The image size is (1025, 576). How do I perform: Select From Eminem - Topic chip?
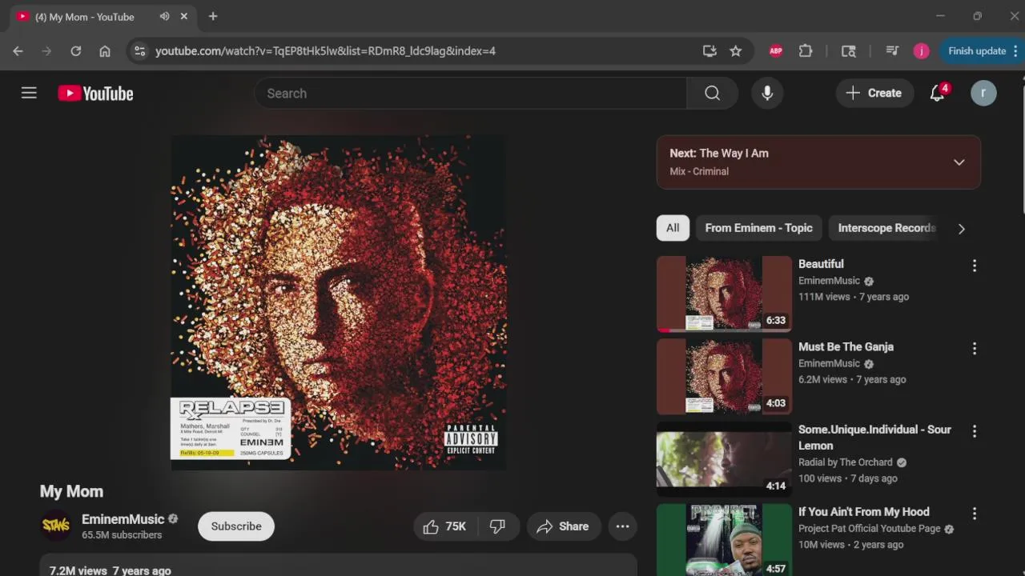758,228
